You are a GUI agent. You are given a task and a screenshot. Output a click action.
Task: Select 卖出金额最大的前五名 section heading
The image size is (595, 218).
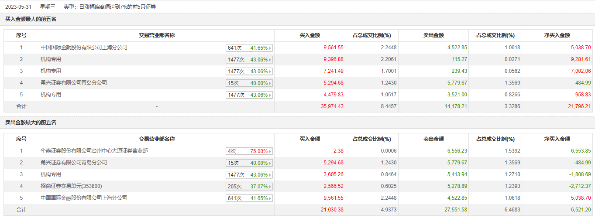(x=31, y=123)
